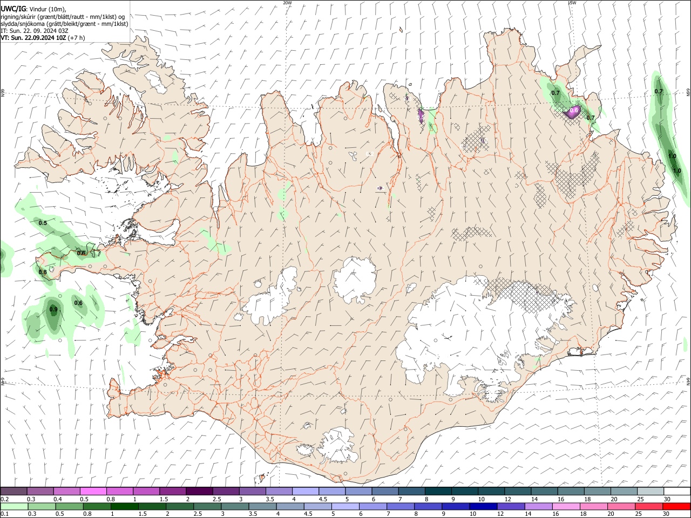Screen dimensions: 691x518
Task: Click the 'UWC/IG' title text
Action: point(12,9)
